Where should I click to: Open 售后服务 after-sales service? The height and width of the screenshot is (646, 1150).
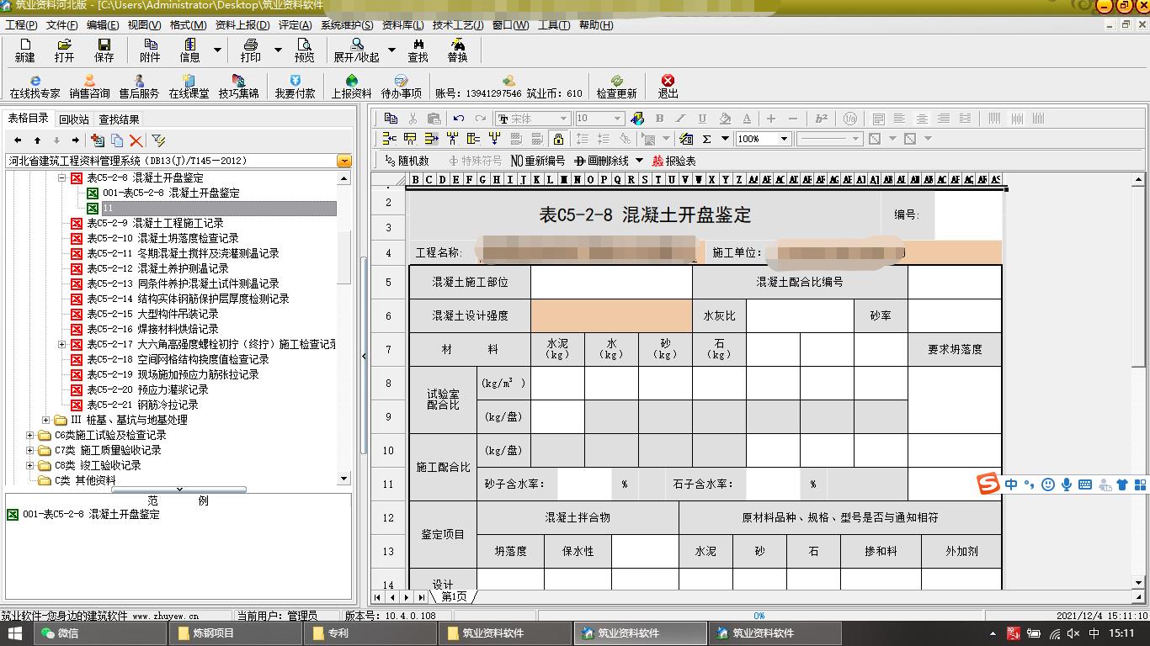[x=139, y=87]
